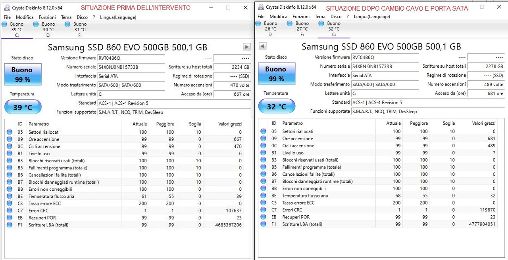The image size is (508, 260).
Task: Click status icon of Cicli accensione, left window
Action: click(x=10, y=146)
